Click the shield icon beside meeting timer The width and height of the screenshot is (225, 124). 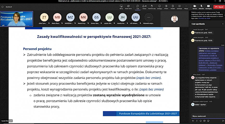[2, 7]
